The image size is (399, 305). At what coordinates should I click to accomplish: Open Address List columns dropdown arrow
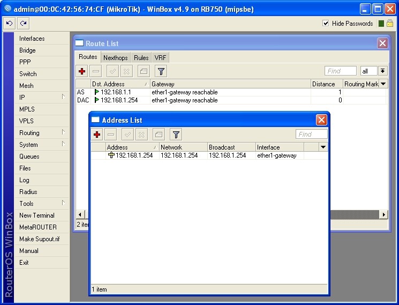[x=323, y=147]
